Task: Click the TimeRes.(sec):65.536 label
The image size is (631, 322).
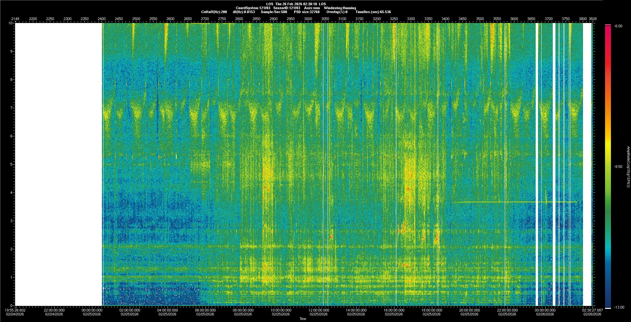Action: (373, 12)
